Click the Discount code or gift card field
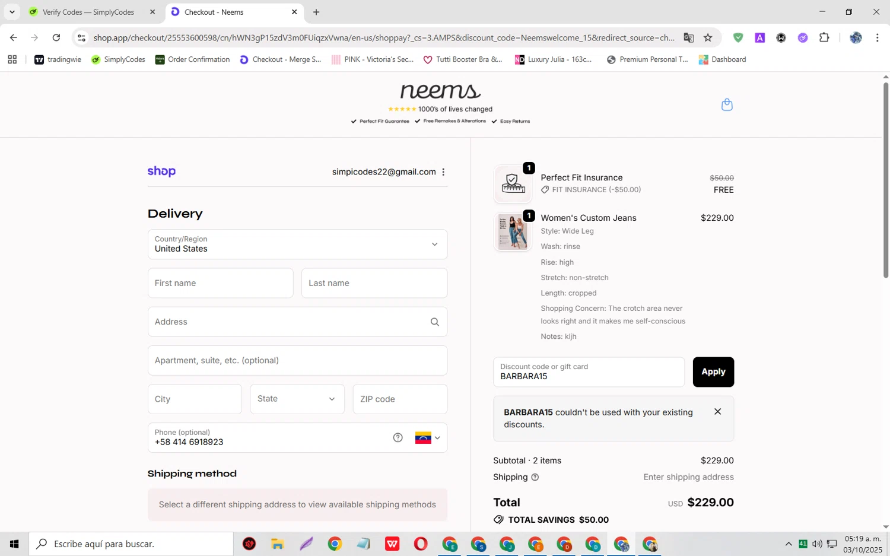 point(589,372)
